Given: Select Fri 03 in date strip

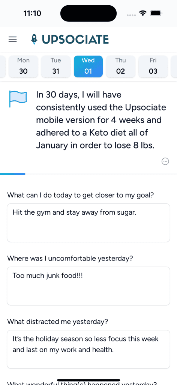Looking at the screenshot, I should pos(153,66).
